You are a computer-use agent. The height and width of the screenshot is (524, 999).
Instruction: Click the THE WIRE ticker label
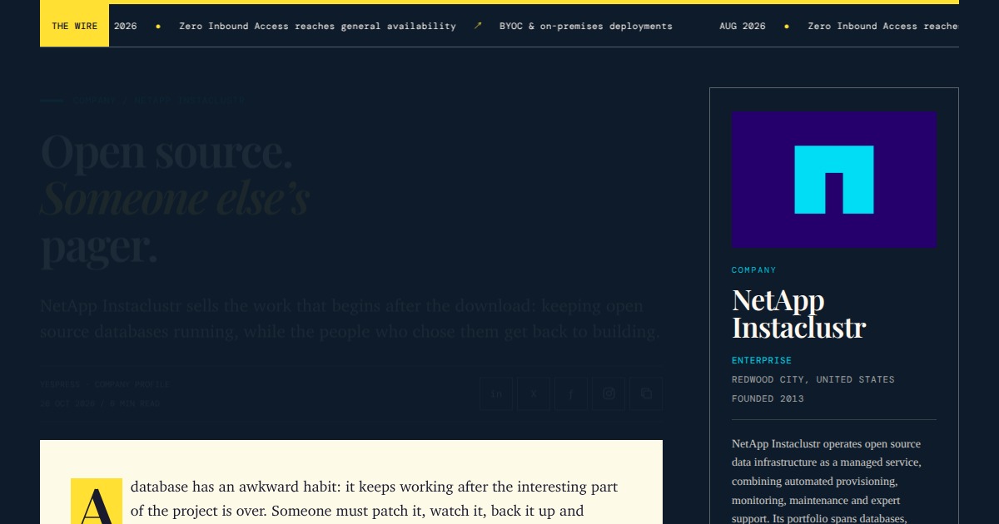click(x=74, y=26)
